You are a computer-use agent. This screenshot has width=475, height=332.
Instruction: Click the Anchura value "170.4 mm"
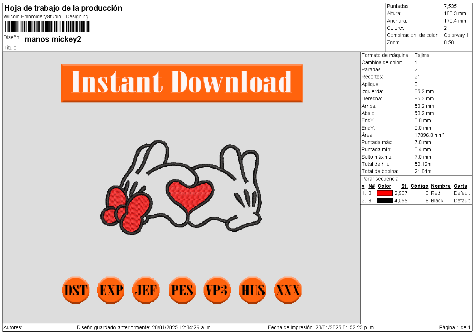click(x=455, y=21)
